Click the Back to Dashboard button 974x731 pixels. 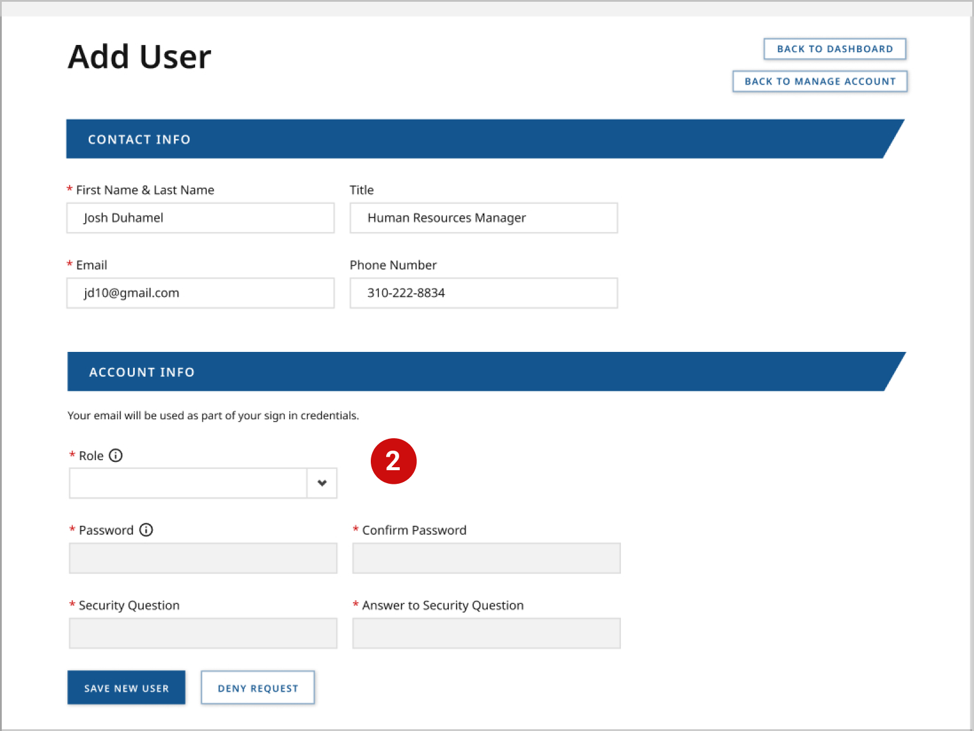pyautogui.click(x=835, y=49)
